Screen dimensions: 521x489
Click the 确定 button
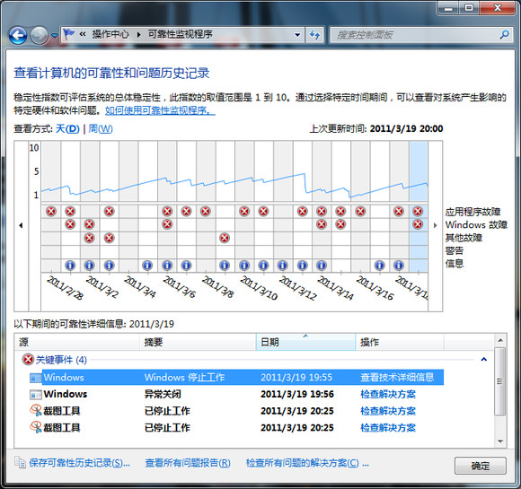(481, 466)
